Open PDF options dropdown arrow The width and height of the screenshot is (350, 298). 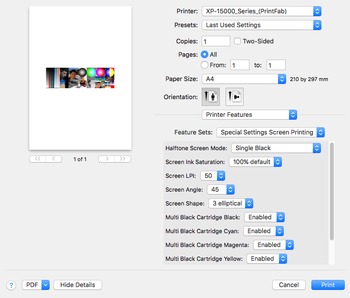46,285
